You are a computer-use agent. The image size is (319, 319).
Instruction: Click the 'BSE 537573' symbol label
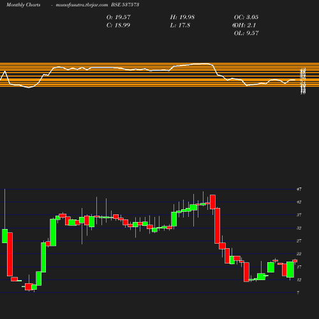125,4
